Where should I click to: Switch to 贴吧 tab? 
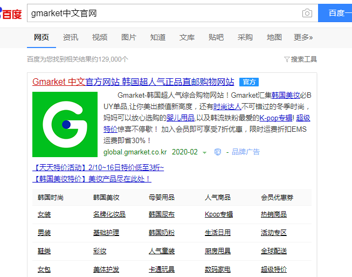[216, 37]
